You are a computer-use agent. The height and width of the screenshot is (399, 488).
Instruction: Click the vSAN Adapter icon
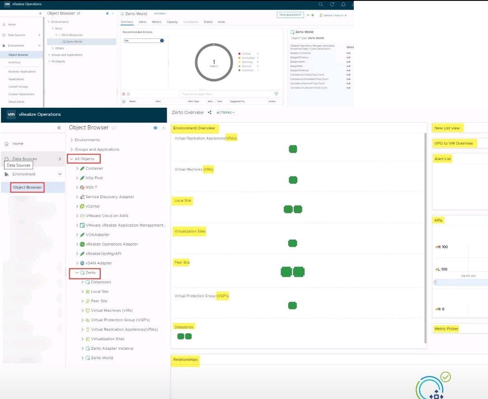82,263
